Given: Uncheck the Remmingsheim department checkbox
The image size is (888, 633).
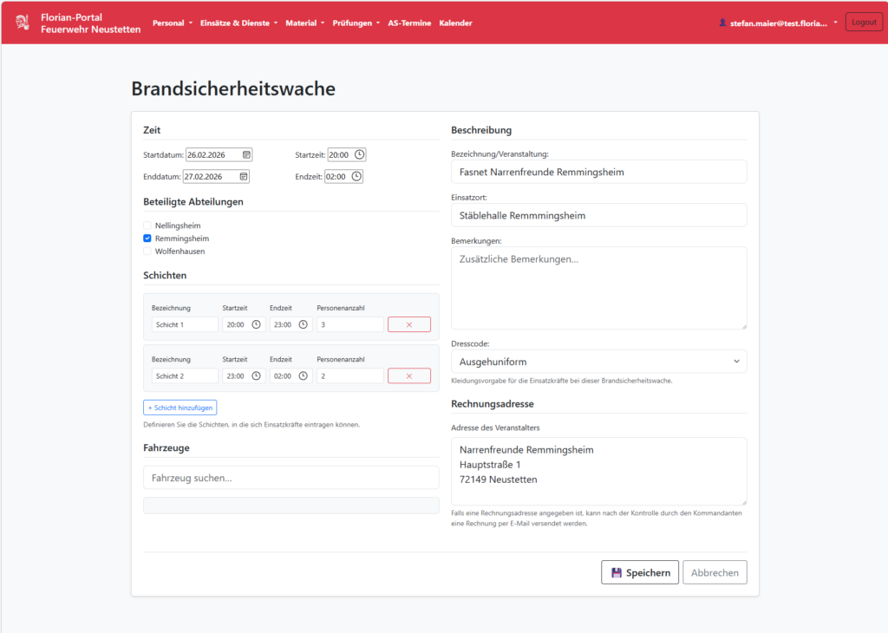Looking at the screenshot, I should coord(147,238).
